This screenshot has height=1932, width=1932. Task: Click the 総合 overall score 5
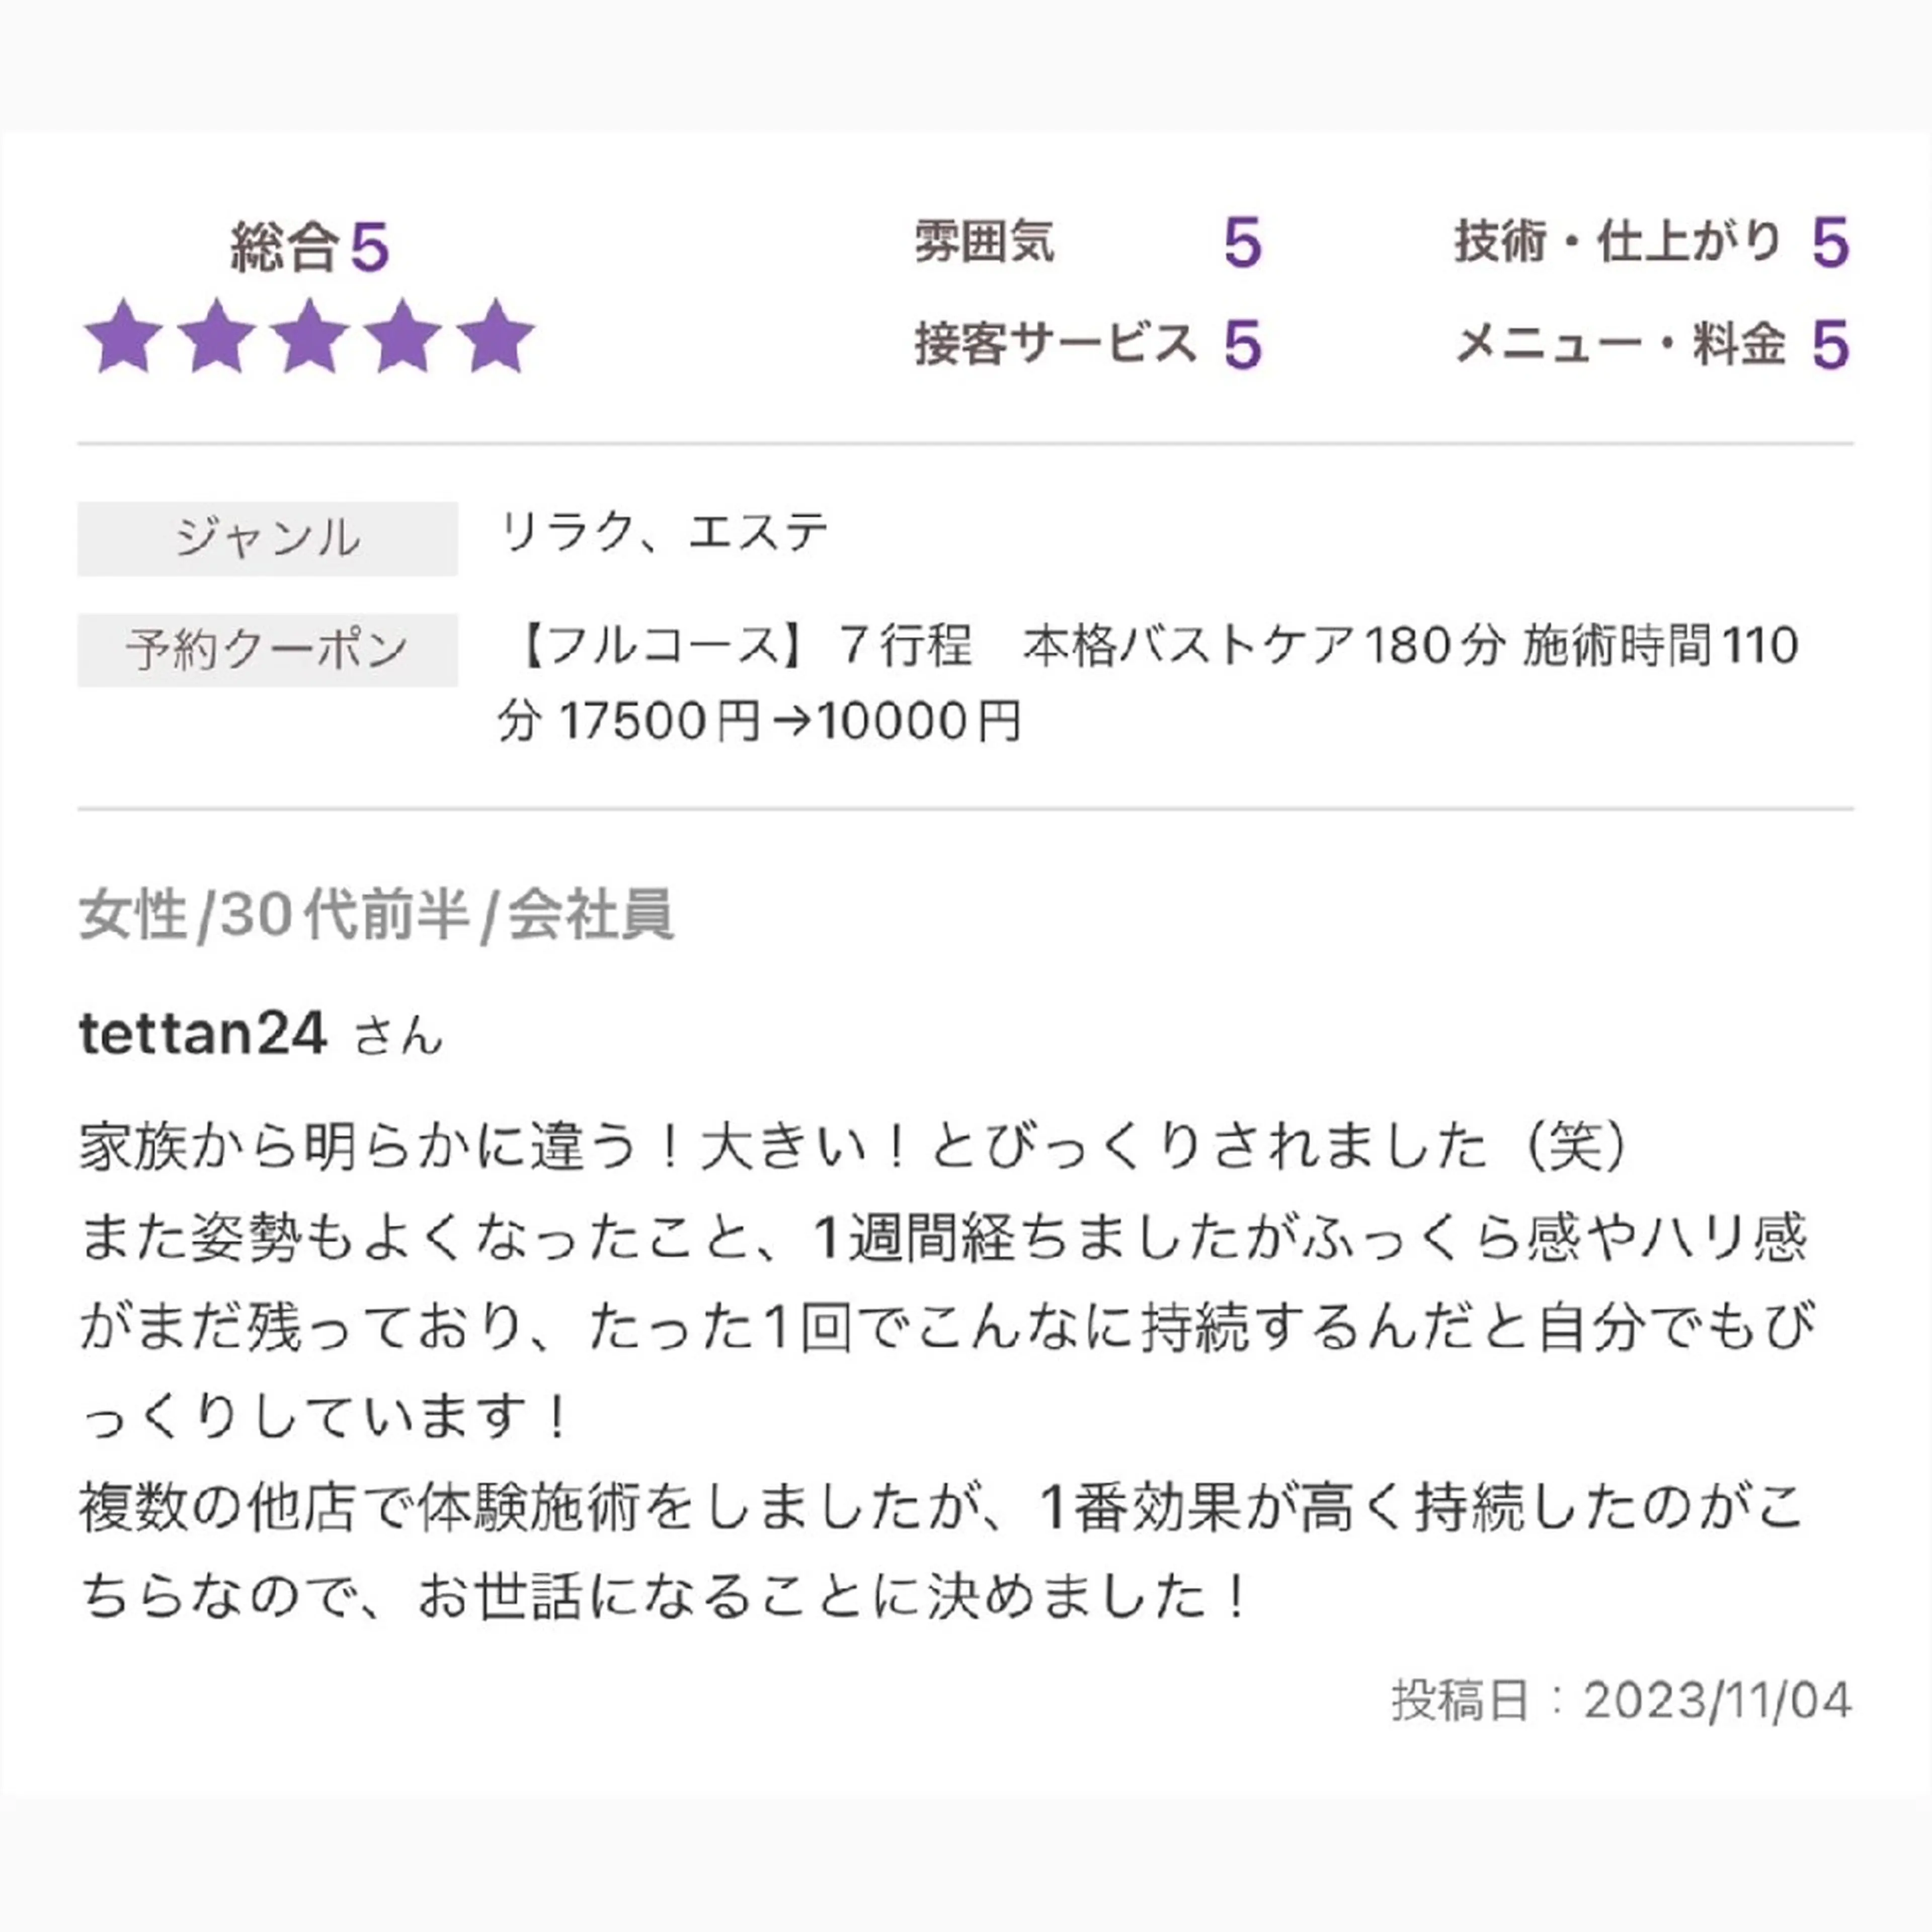pyautogui.click(x=369, y=247)
